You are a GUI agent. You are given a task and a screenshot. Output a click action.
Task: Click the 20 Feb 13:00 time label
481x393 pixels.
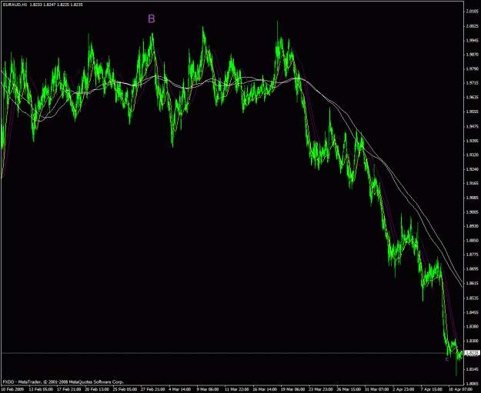[96, 389]
